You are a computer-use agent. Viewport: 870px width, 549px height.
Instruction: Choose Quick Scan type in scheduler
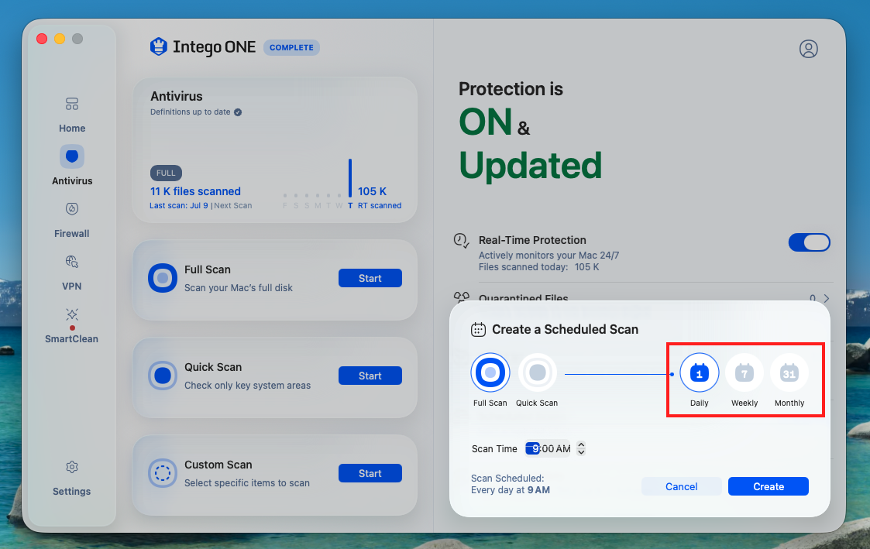[537, 372]
